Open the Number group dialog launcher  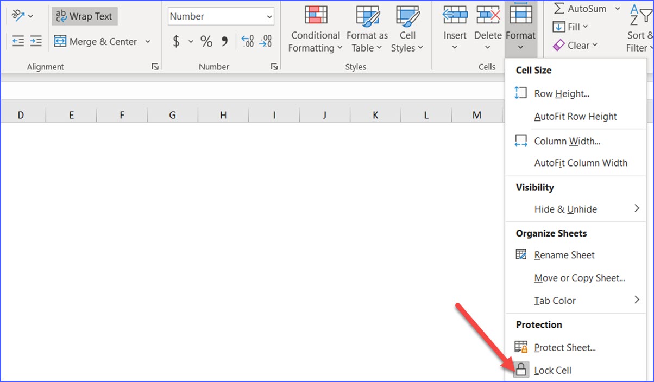275,66
